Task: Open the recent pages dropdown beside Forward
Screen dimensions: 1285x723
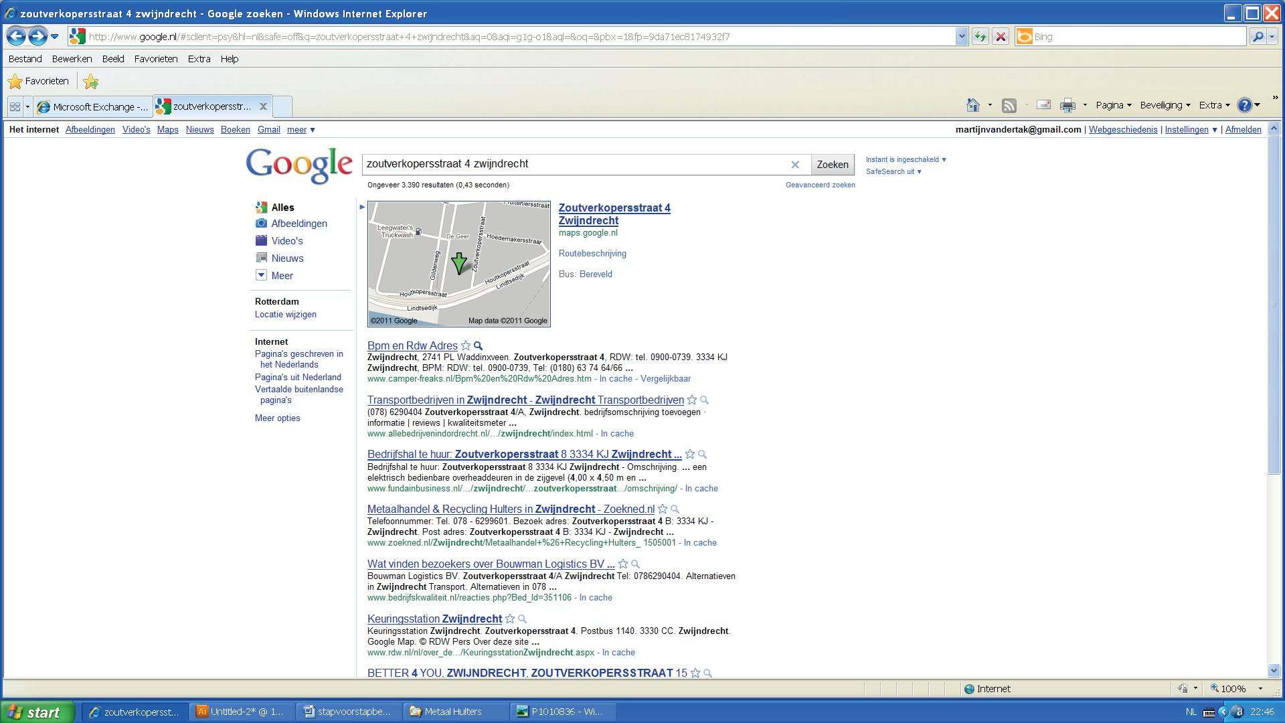Action: 55,36
